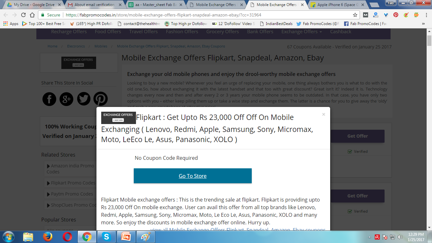The width and height of the screenshot is (432, 243).
Task: Share via the Twitter bird icon
Action: click(x=83, y=99)
